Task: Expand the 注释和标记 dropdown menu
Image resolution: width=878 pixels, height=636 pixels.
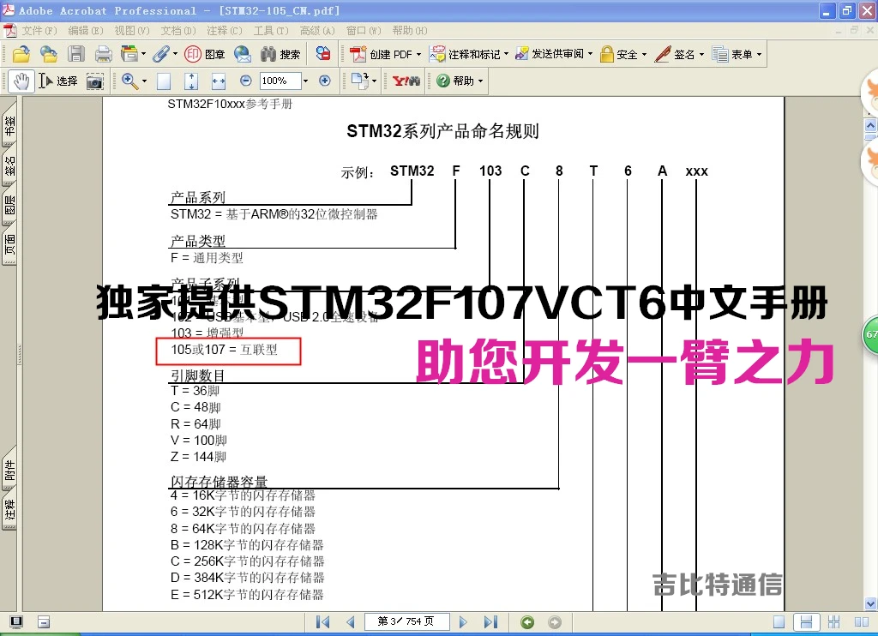Action: pos(505,54)
